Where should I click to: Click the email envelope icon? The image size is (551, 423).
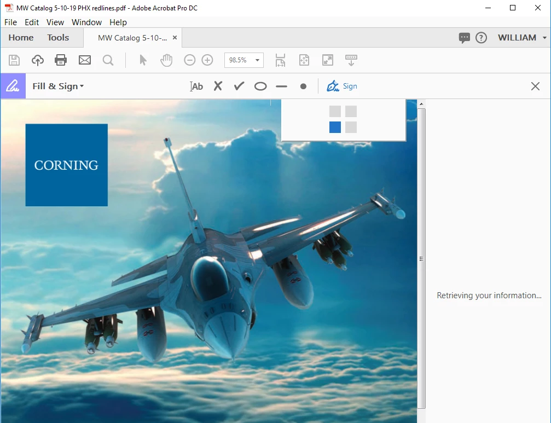(x=85, y=60)
